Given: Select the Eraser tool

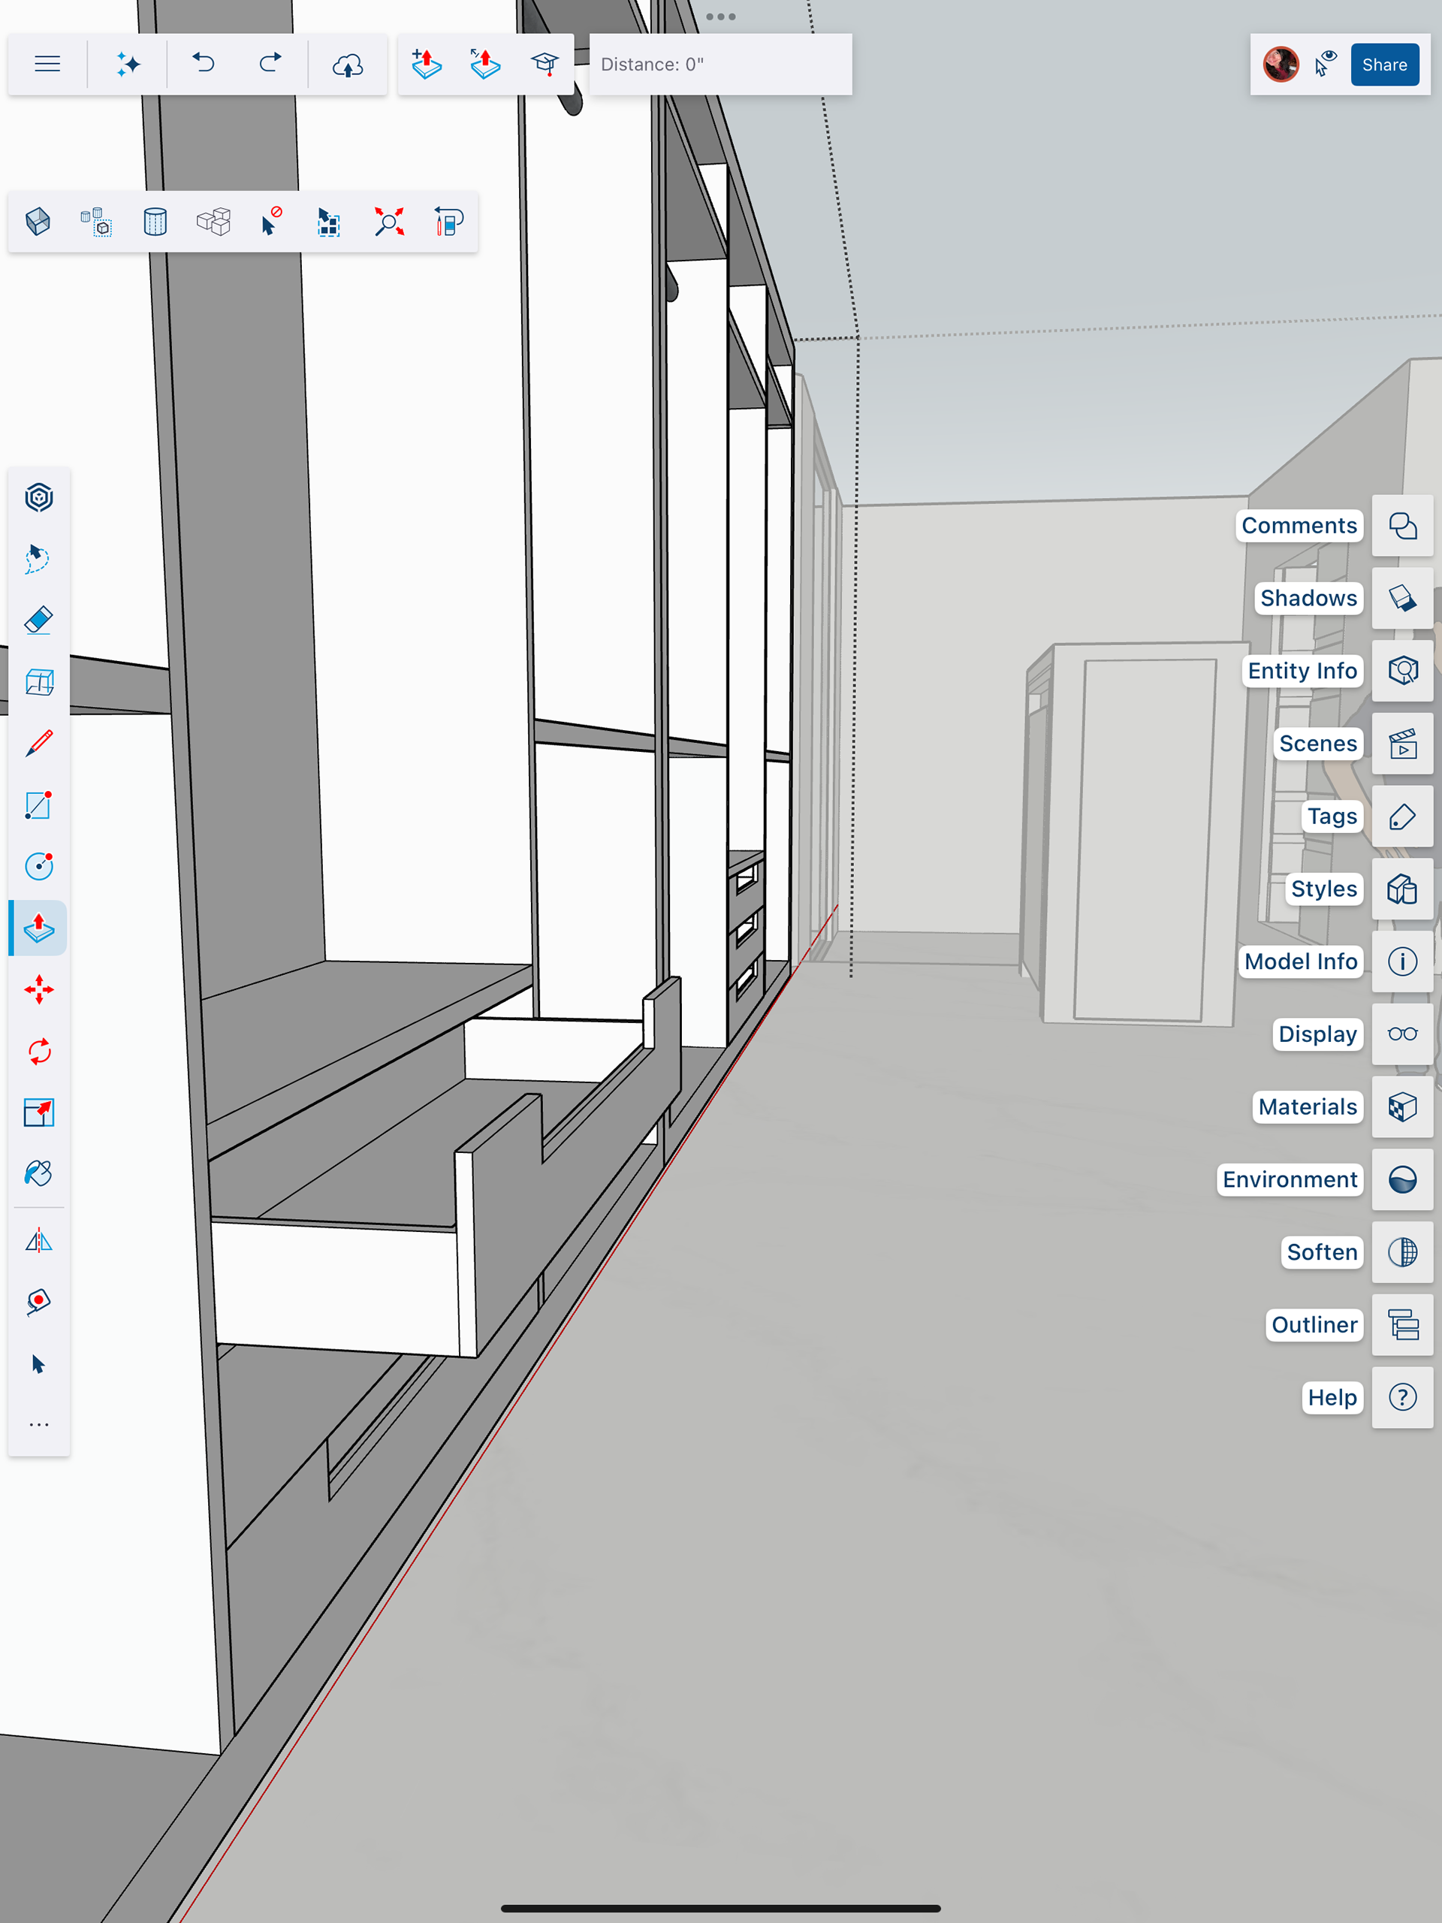Looking at the screenshot, I should pos(38,620).
